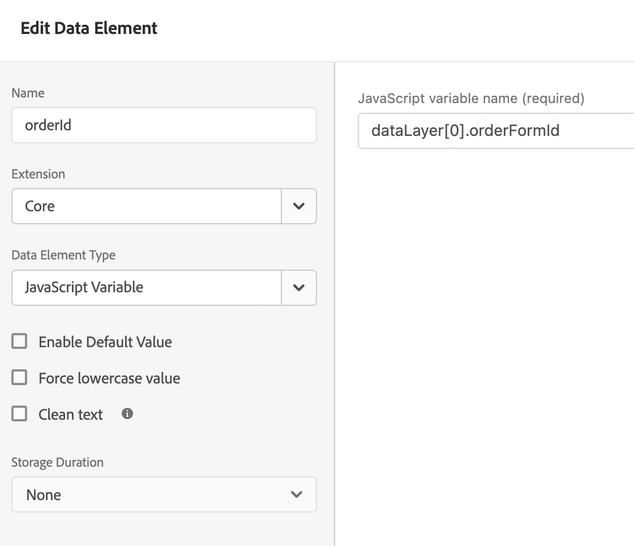Open the Extension combo box showing Core
The width and height of the screenshot is (634, 546).
tap(147, 206)
